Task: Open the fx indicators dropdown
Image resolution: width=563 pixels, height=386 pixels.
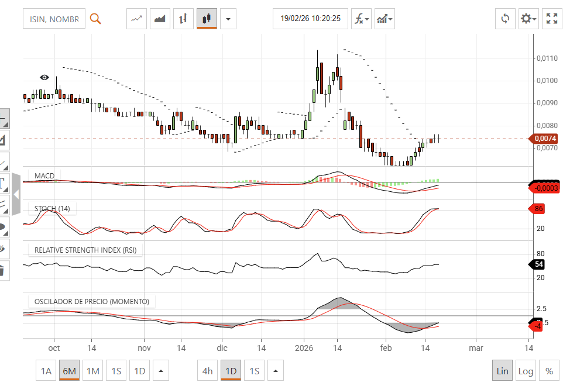Action: point(361,19)
